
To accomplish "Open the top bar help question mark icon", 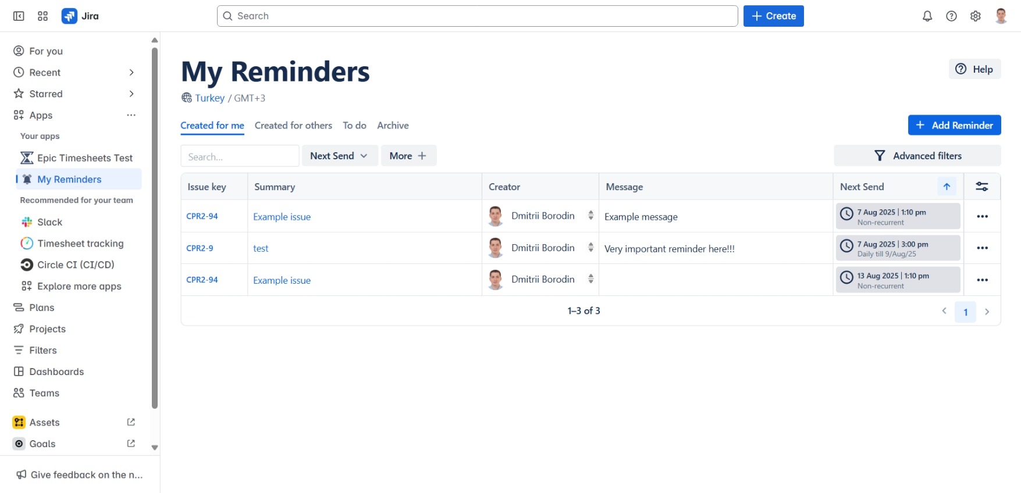I will [951, 16].
